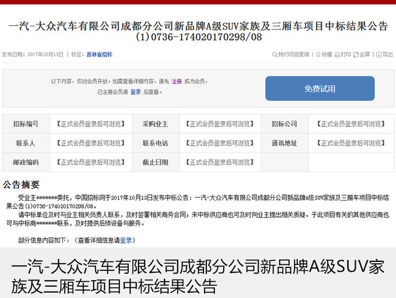Click the locked value beside 招标公司

coord(350,124)
